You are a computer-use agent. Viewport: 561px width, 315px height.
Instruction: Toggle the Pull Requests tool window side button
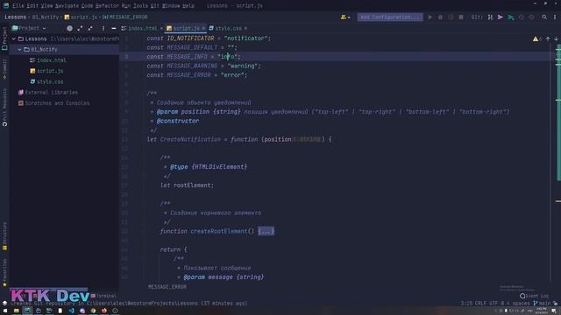pyautogui.click(x=4, y=108)
